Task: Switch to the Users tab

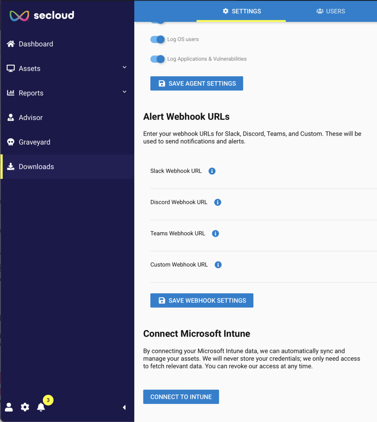Action: point(331,11)
